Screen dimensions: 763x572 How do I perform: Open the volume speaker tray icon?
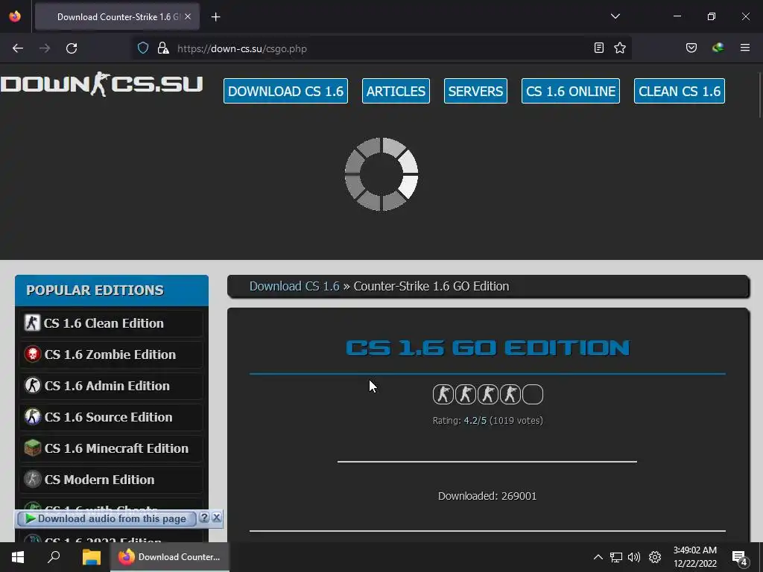[x=633, y=557]
